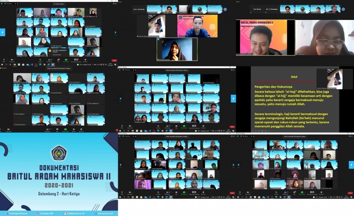Viewport: 354px width, 216px height.
Task: Go to previous gallery page in top-left Zoom window
Action: click(x=3, y=32)
